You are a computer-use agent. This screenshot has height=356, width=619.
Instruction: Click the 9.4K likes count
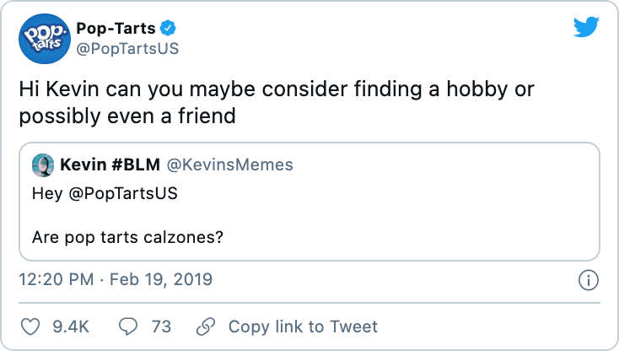tap(71, 326)
